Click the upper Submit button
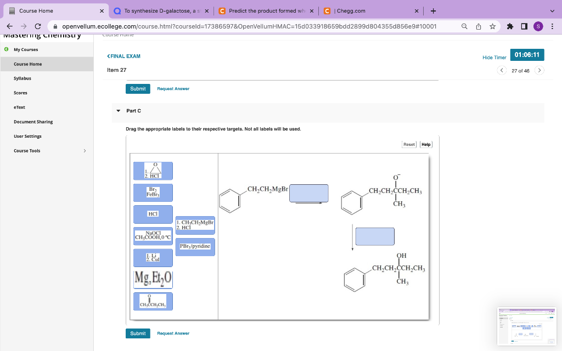 click(x=138, y=89)
